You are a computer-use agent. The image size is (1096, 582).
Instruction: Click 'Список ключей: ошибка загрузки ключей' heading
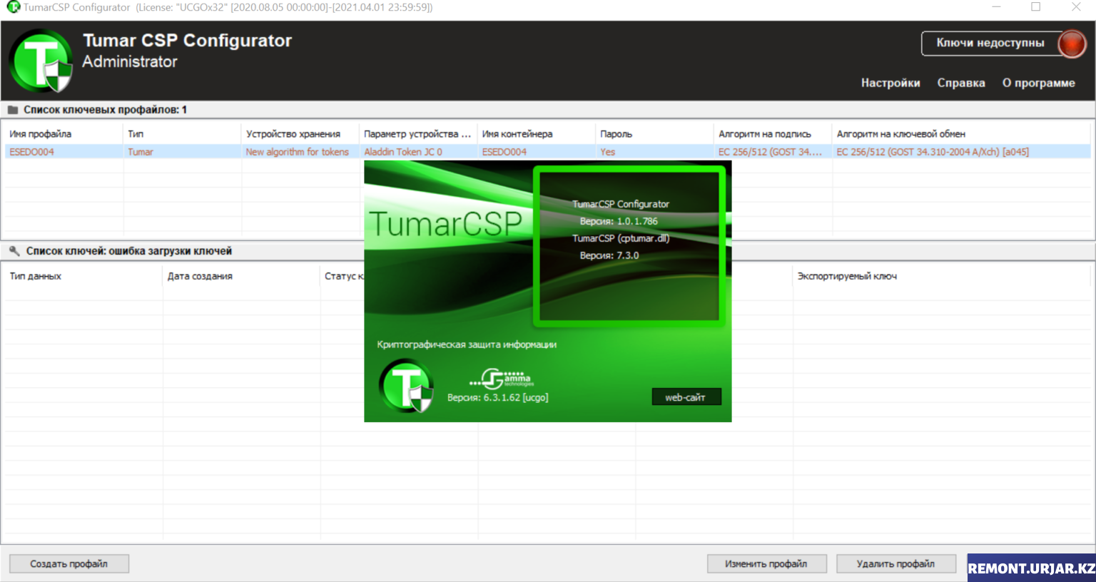(x=129, y=251)
